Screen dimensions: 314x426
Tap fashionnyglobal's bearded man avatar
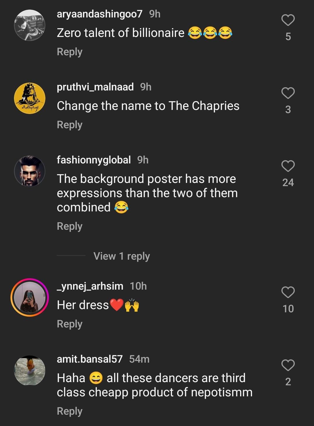tap(30, 171)
